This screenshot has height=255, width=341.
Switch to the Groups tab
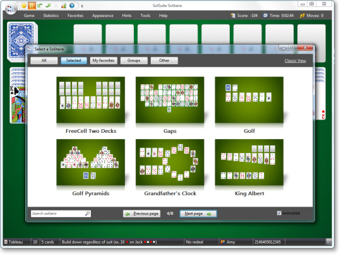point(134,60)
